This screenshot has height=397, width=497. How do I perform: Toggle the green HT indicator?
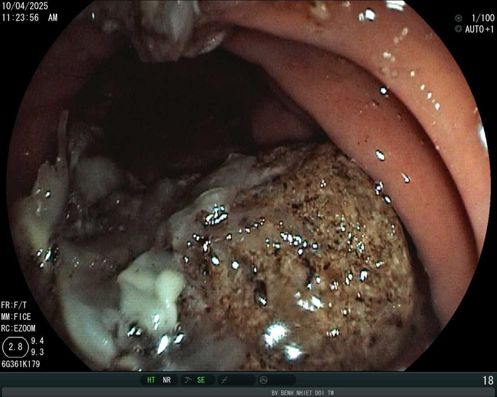pyautogui.click(x=152, y=380)
